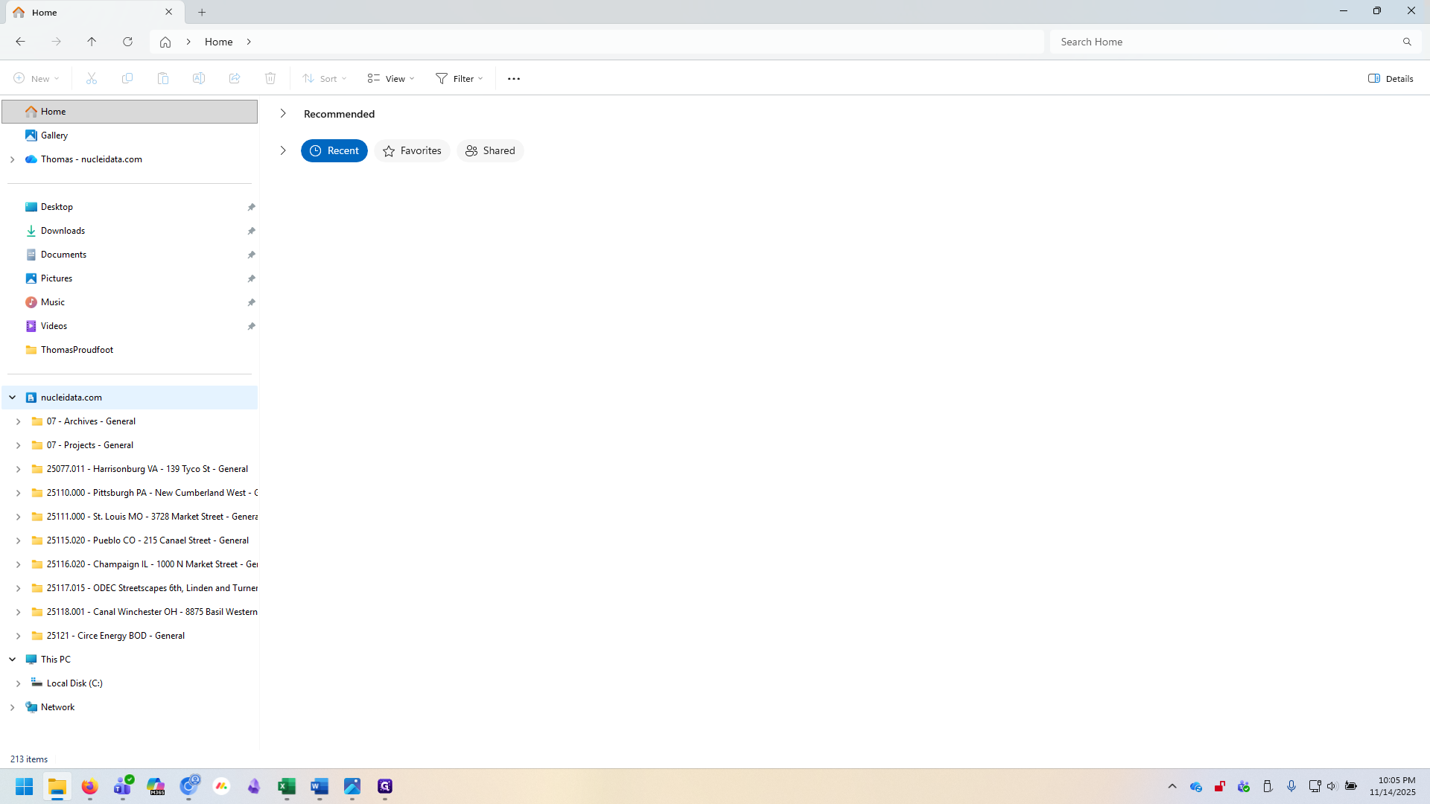
Task: Click the Rename icon
Action: click(199, 78)
